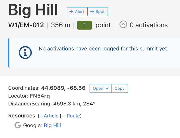The height and width of the screenshot is (138, 180).
Task: Click the Big Hill summit title
Action: tap(33, 10)
